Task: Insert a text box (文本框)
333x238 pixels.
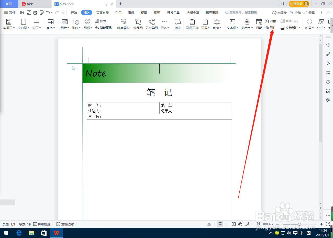Action: 232,24
